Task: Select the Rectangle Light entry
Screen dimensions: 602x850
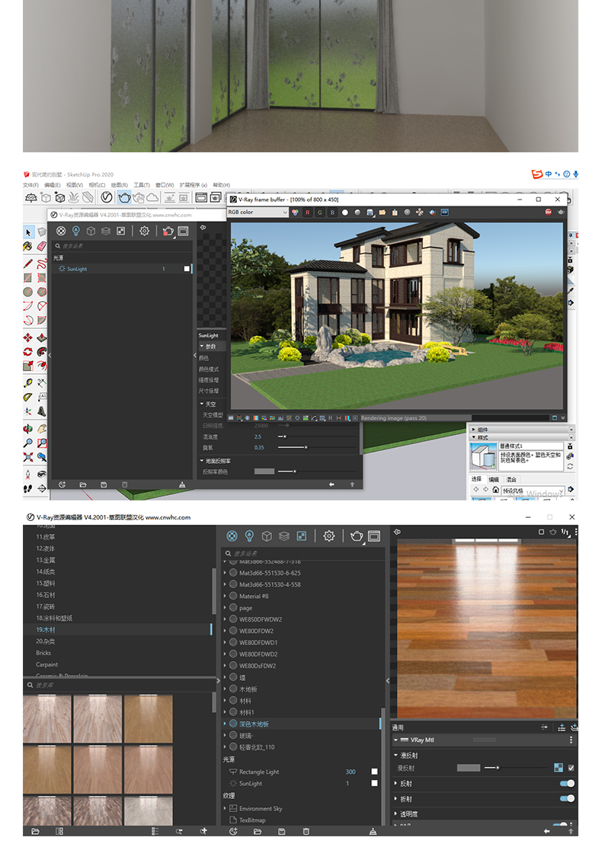Action: [258, 772]
